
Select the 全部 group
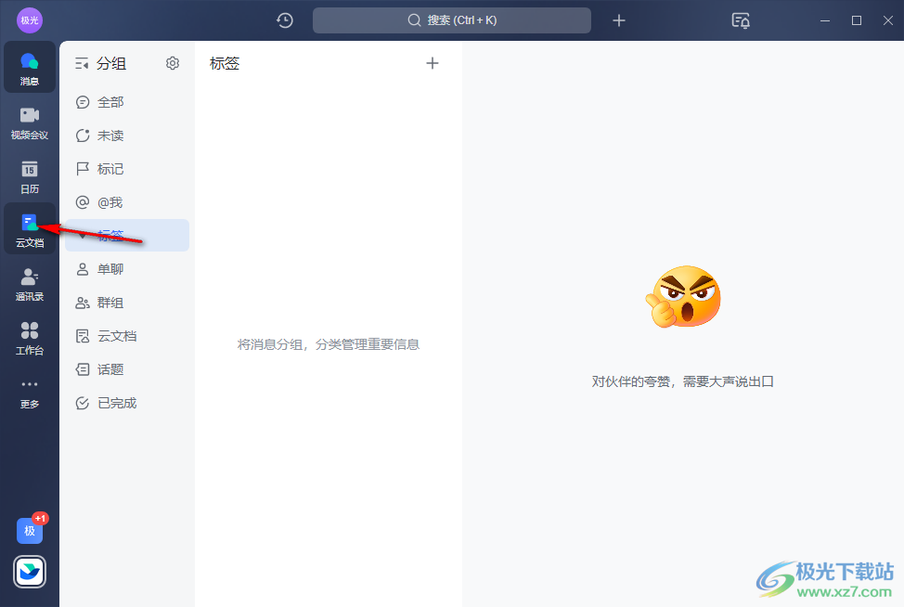127,103
